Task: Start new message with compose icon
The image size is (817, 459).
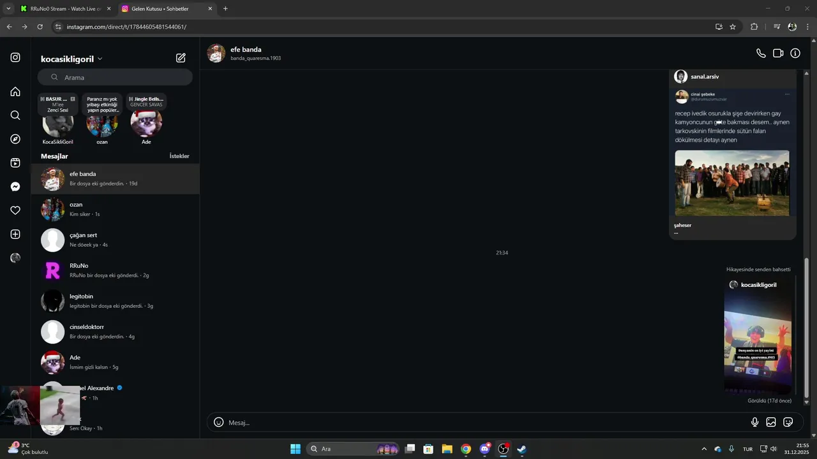Action: coord(181,58)
